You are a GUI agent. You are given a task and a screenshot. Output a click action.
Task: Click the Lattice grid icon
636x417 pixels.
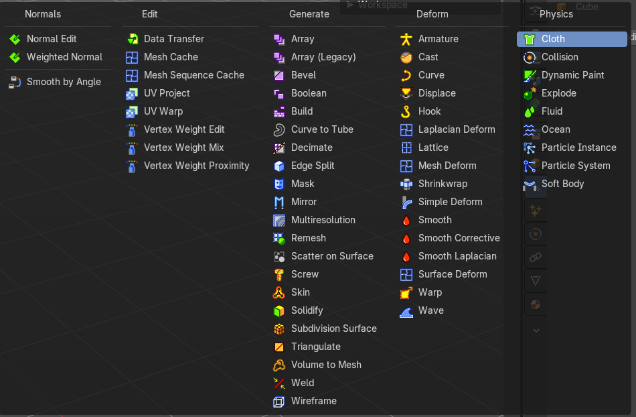coord(406,147)
